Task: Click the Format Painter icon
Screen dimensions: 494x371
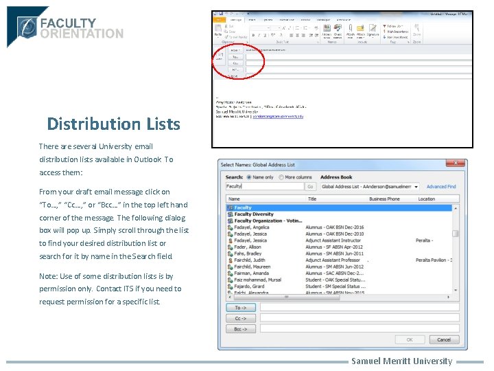Action: [x=226, y=37]
